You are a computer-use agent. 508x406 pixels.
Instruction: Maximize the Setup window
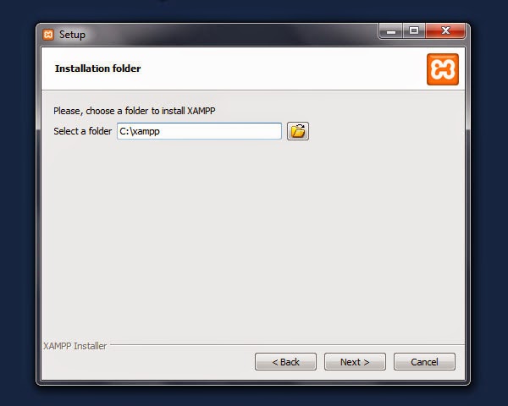(414, 31)
